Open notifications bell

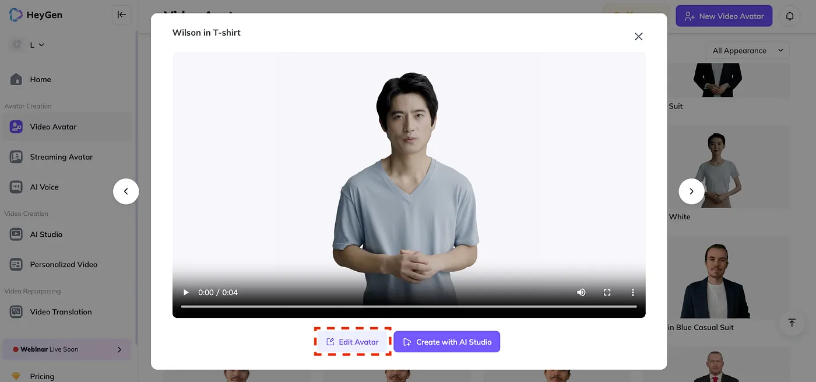point(790,16)
